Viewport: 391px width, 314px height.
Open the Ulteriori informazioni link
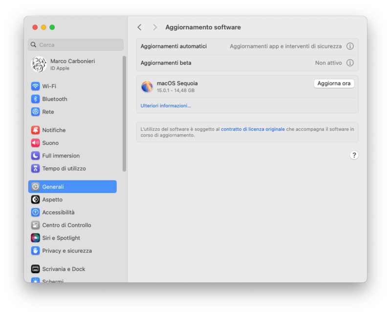(x=166, y=106)
